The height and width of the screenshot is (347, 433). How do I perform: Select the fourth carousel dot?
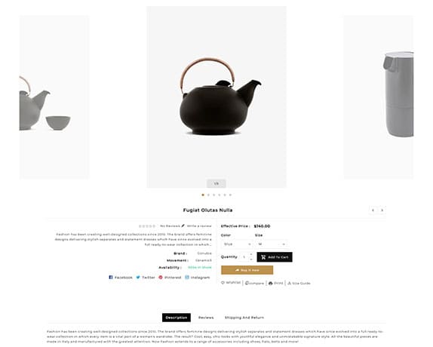220,195
